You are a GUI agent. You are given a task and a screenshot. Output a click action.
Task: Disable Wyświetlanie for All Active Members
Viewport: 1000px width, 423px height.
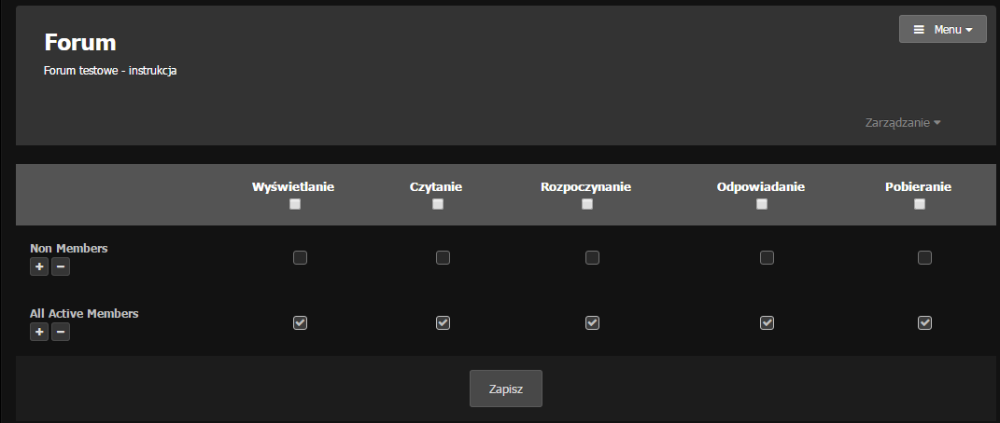click(x=300, y=323)
